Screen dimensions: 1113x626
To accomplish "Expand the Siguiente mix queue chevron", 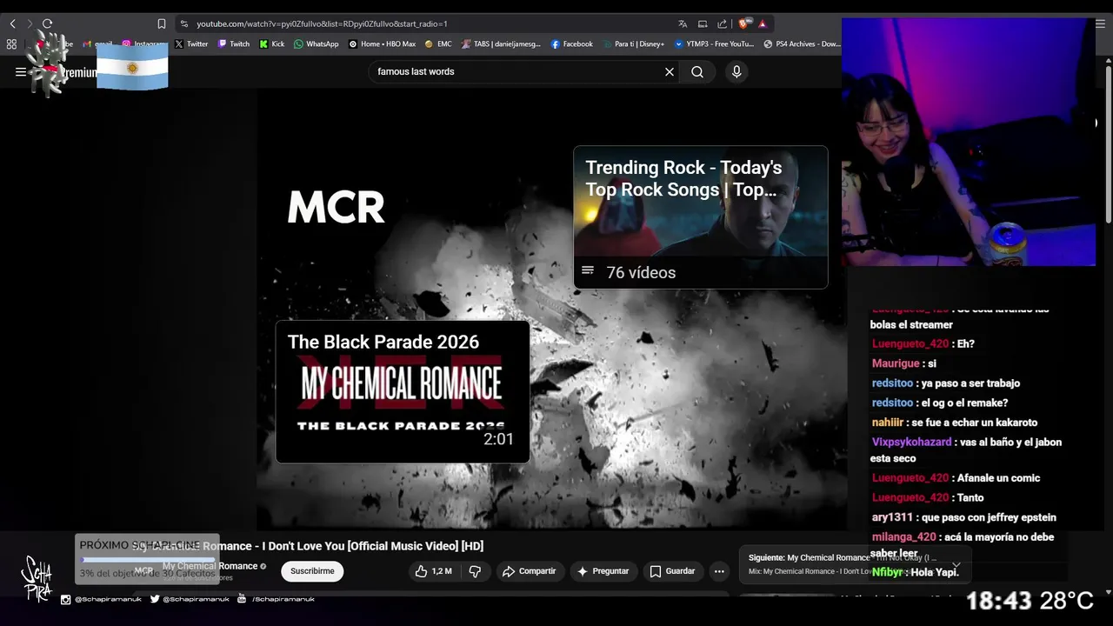I will pos(956,565).
